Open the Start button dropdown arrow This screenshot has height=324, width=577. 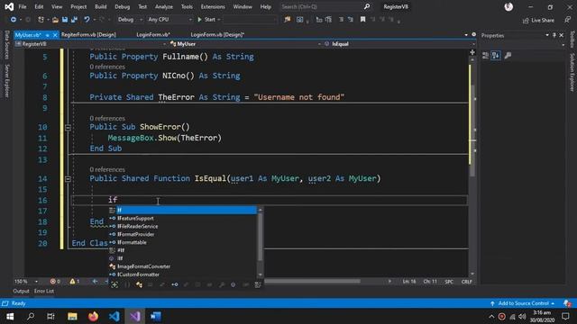coord(219,20)
